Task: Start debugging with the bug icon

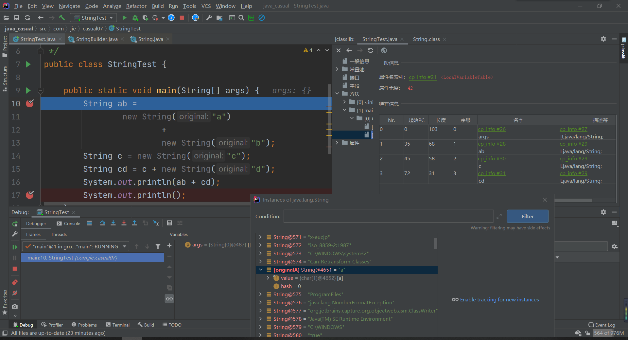Action: click(x=135, y=18)
